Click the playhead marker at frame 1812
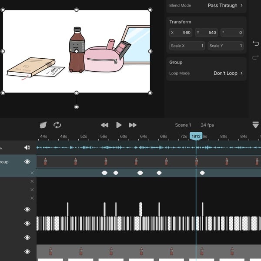The image size is (261, 261). (x=196, y=136)
